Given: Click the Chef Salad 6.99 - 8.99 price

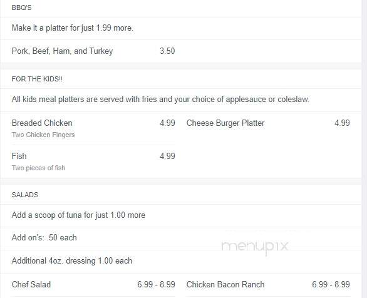Looking at the screenshot, I should (x=156, y=284).
